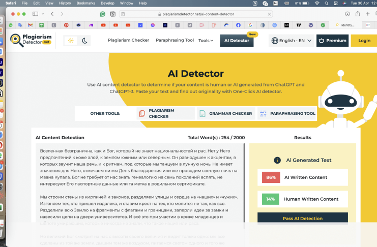
Task: Open the Google favorite icon
Action: pyautogui.click(x=250, y=25)
